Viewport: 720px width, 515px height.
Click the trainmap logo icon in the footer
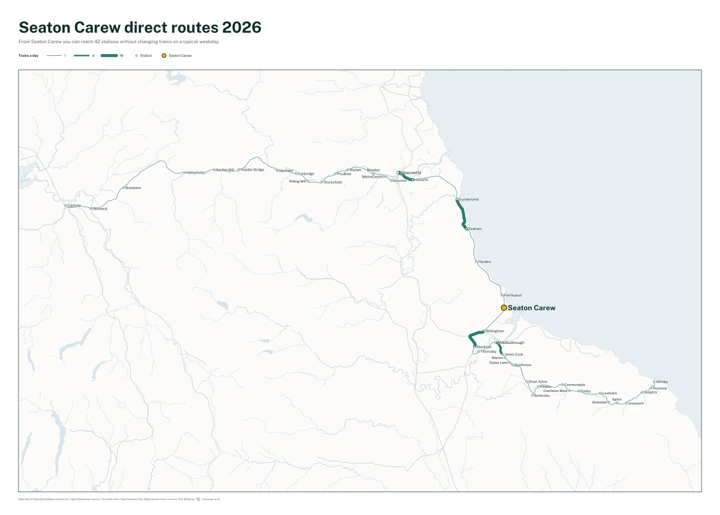point(198,499)
